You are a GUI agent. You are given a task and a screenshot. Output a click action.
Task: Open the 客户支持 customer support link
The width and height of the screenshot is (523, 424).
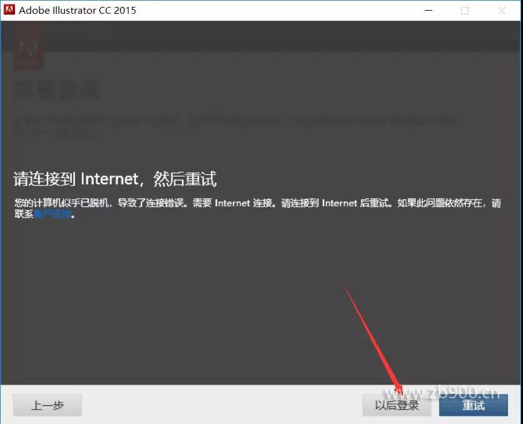tap(53, 214)
